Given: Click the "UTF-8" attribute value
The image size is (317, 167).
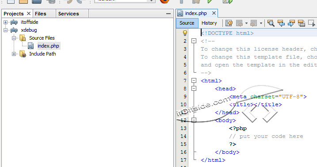Looking at the screenshot, I should pos(291,96).
